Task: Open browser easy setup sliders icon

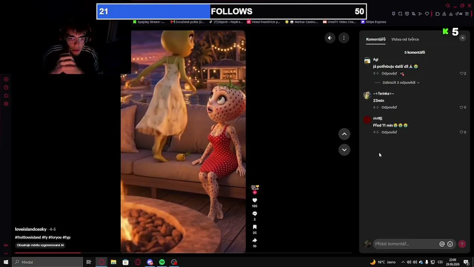Action: [x=467, y=14]
